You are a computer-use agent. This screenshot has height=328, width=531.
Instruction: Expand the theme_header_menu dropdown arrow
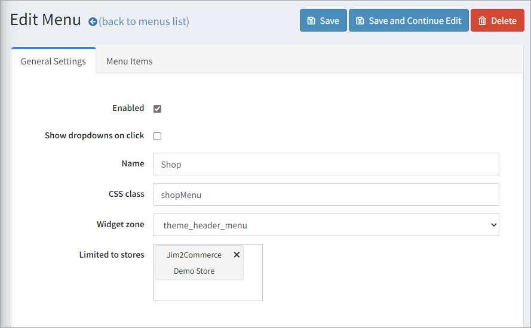pyautogui.click(x=493, y=225)
